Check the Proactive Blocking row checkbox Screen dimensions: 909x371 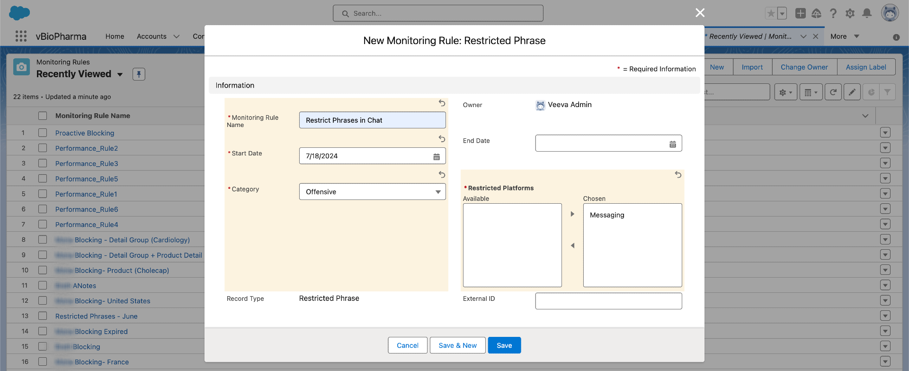click(43, 133)
